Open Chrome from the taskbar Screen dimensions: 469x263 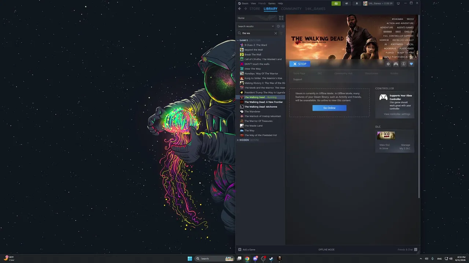247,259
